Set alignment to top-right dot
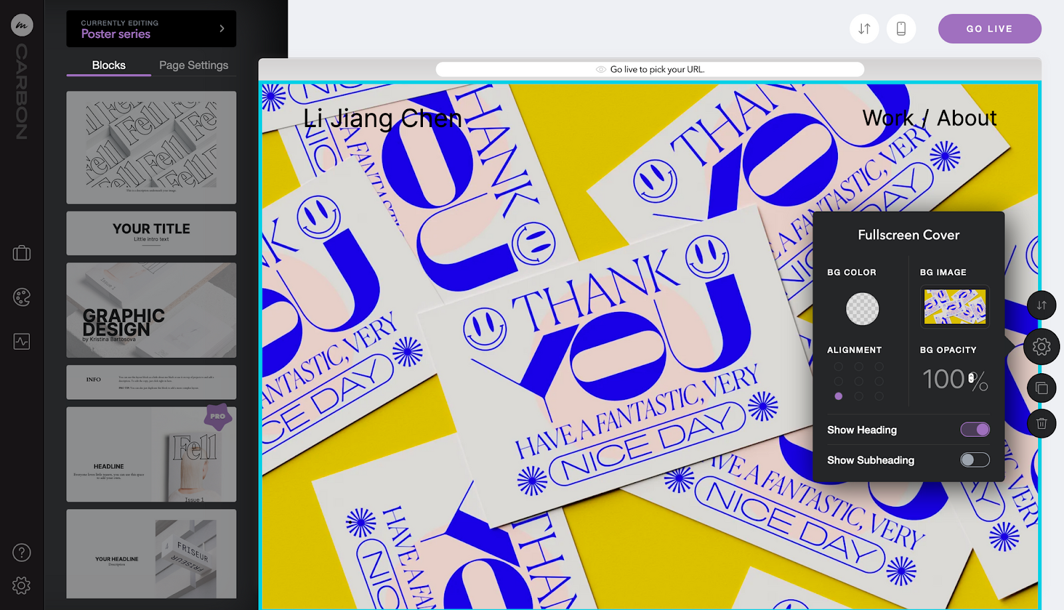Viewport: 1064px width, 610px height. click(x=879, y=367)
